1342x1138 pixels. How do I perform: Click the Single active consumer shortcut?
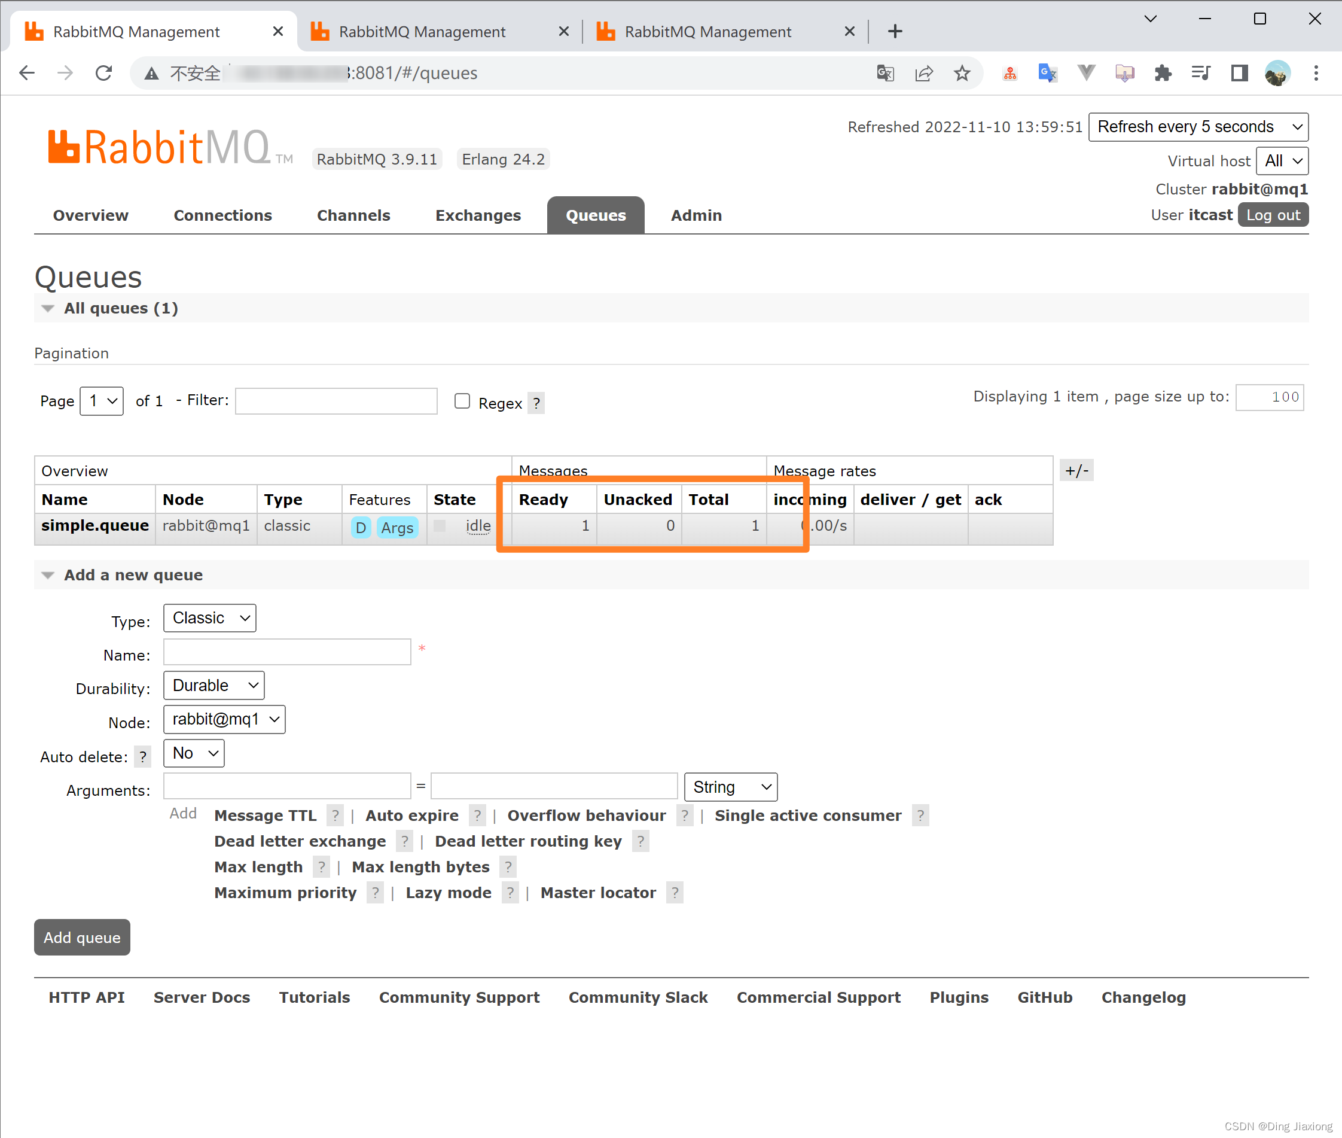pos(807,816)
